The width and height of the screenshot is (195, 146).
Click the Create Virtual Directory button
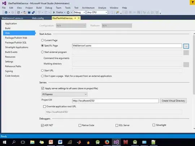tap(173, 101)
